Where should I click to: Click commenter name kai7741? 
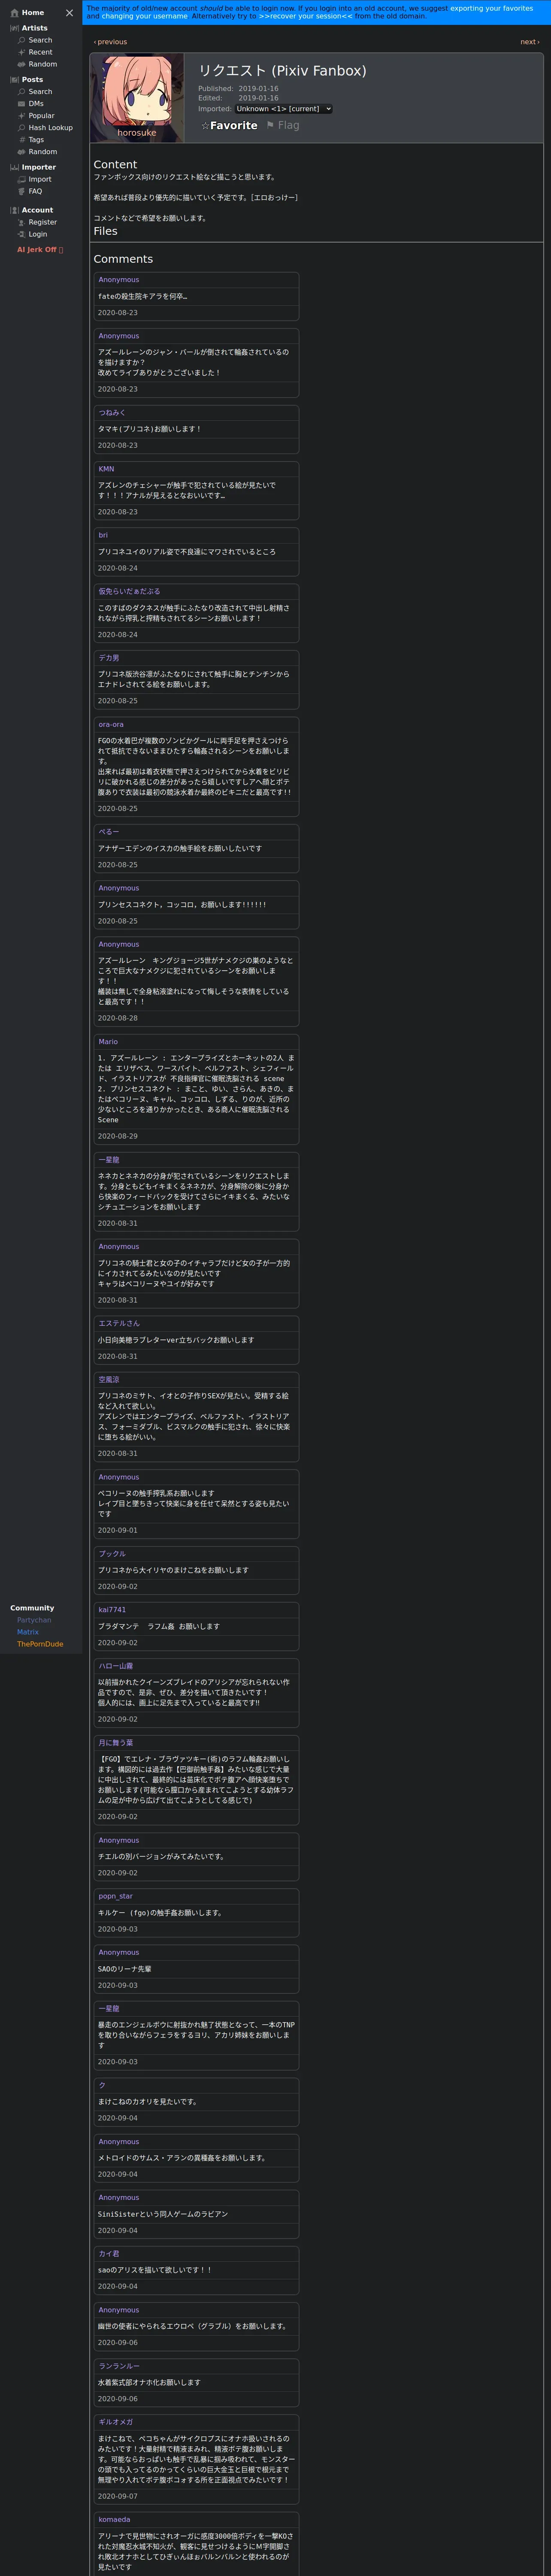click(112, 1610)
